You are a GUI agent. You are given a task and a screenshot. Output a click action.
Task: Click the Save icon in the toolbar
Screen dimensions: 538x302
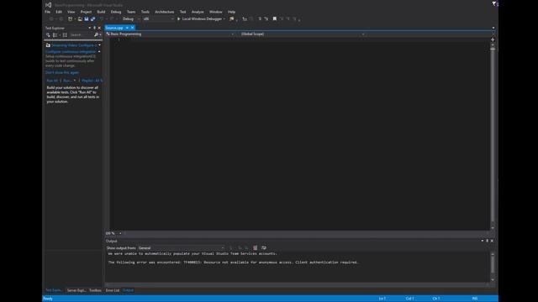(87, 18)
